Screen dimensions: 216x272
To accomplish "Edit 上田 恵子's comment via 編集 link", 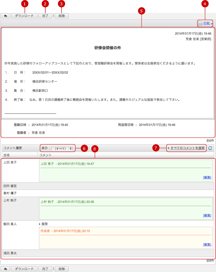I will 207,177.
